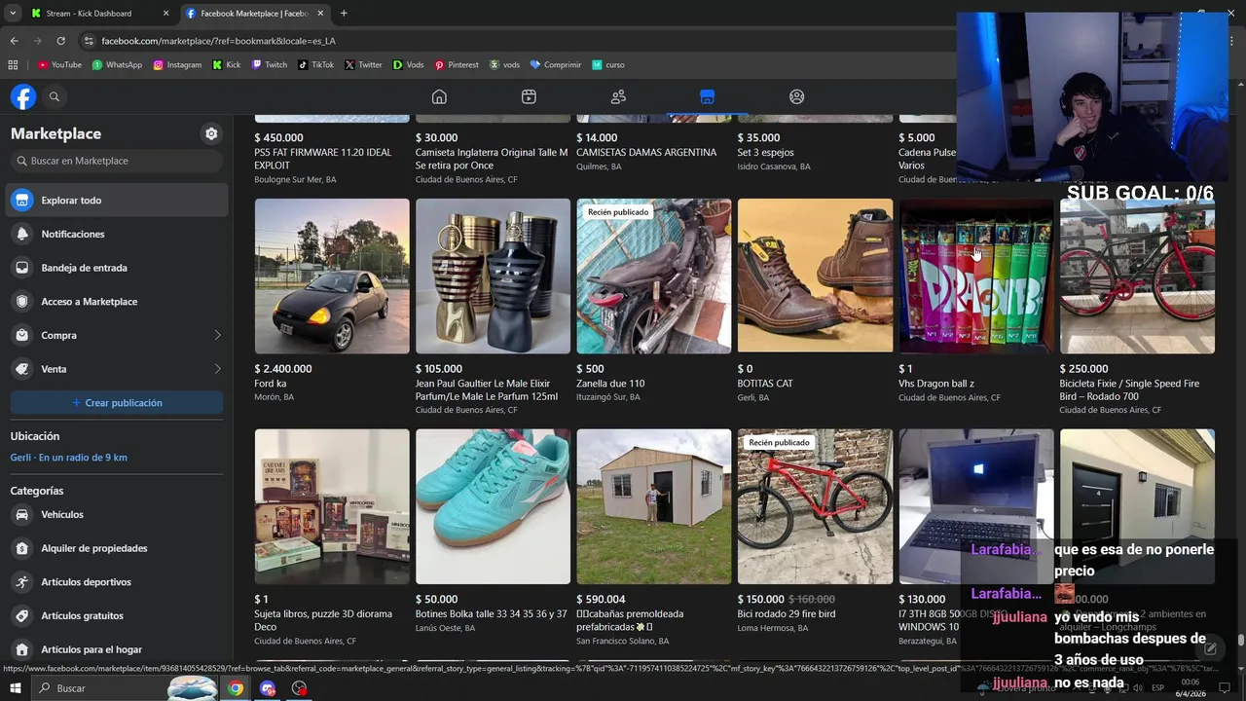Open Jean Paul Gaultier perfume listing photo
The height and width of the screenshot is (701, 1246).
[493, 276]
